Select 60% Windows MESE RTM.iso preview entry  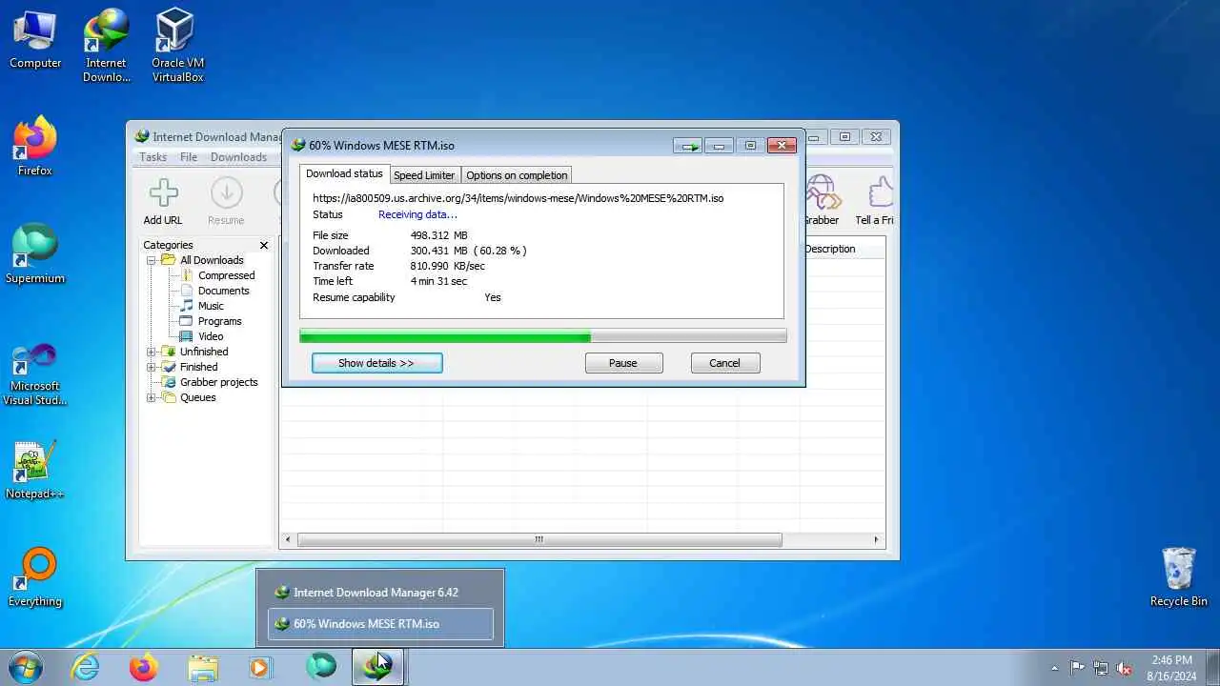coord(380,624)
